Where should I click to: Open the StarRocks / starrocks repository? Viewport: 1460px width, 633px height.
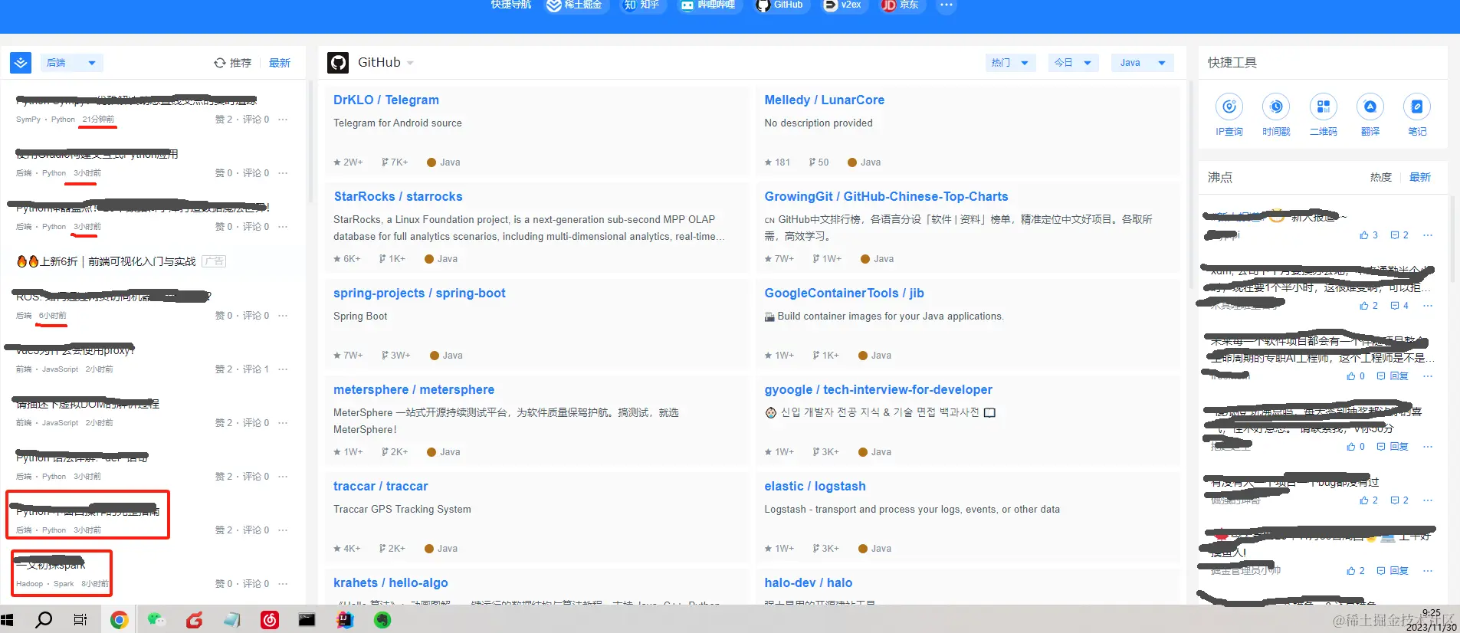pyautogui.click(x=398, y=196)
